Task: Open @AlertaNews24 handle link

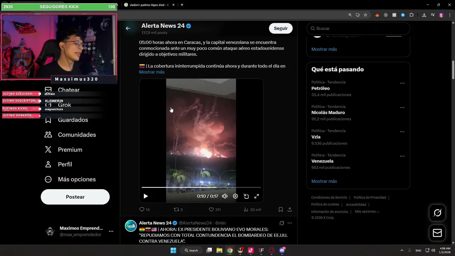Action: pyautogui.click(x=195, y=223)
